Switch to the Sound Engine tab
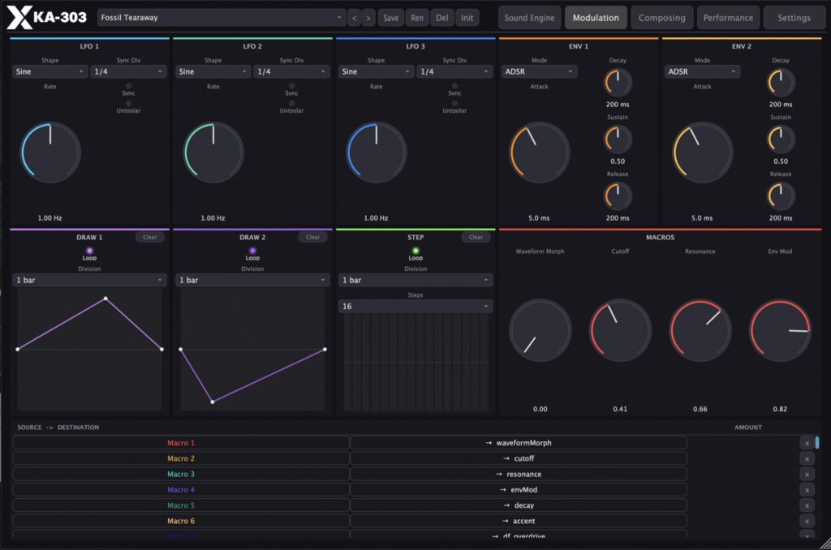Viewport: 831px width, 550px height. (x=529, y=18)
